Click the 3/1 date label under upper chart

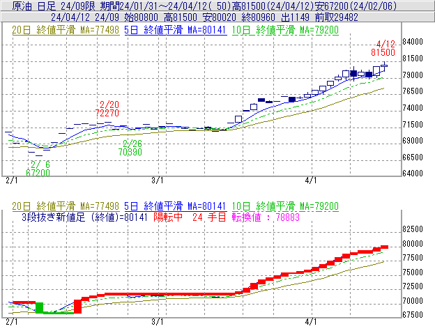158,180
